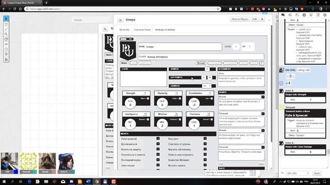
Task: Toggle the Sick checkbox under Constitution
Action: tap(212, 98)
